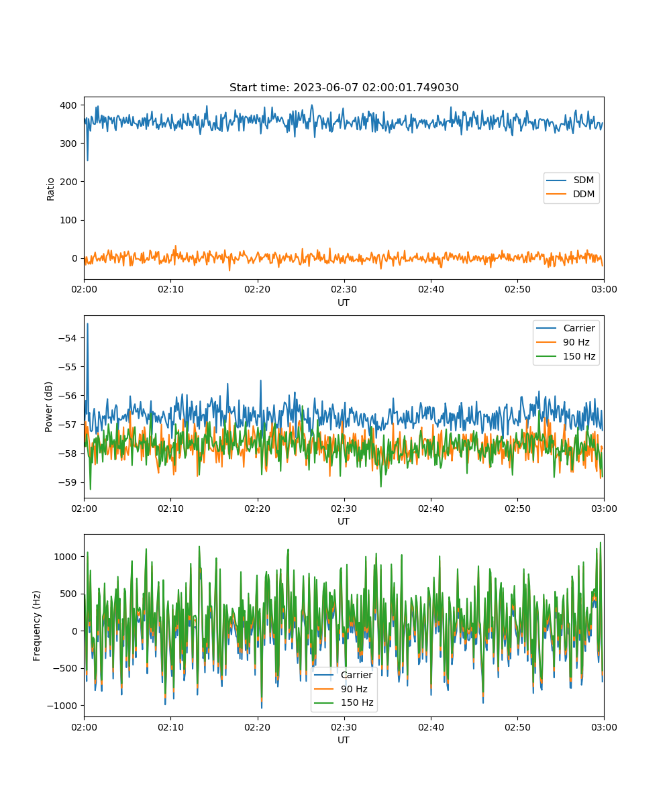This screenshot has height=805, width=671.
Task: Click the −59 tick label on Power axis
Action: pyautogui.click(x=70, y=482)
